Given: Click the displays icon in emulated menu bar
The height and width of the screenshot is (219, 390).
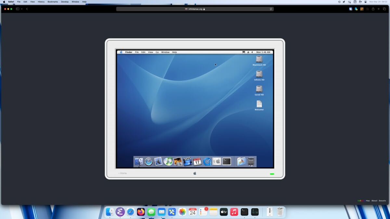Looking at the screenshot, I should pyautogui.click(x=244, y=52).
